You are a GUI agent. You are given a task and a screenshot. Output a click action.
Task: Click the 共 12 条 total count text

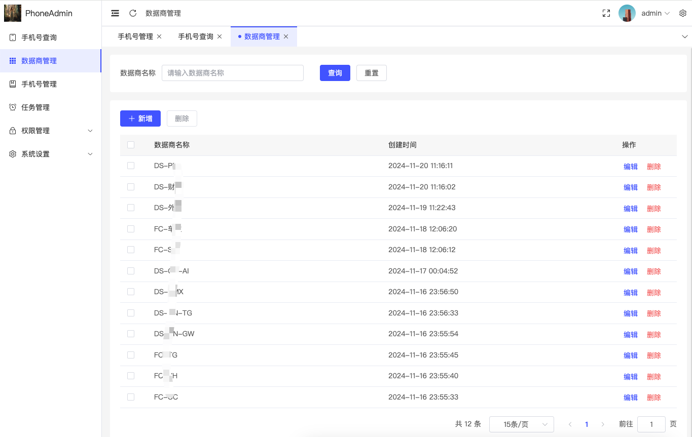coord(468,424)
